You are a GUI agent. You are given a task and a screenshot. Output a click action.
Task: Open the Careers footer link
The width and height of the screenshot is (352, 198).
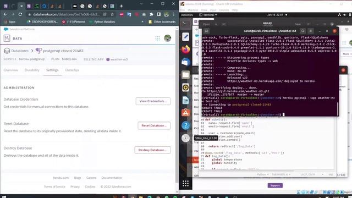point(91,178)
